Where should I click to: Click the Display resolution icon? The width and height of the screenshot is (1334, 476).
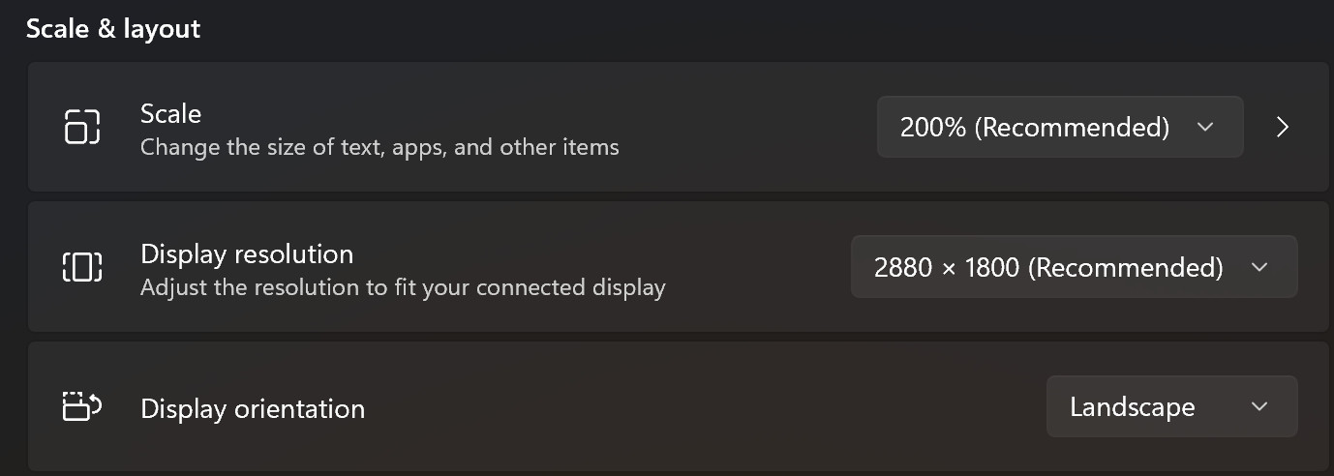[x=82, y=267]
